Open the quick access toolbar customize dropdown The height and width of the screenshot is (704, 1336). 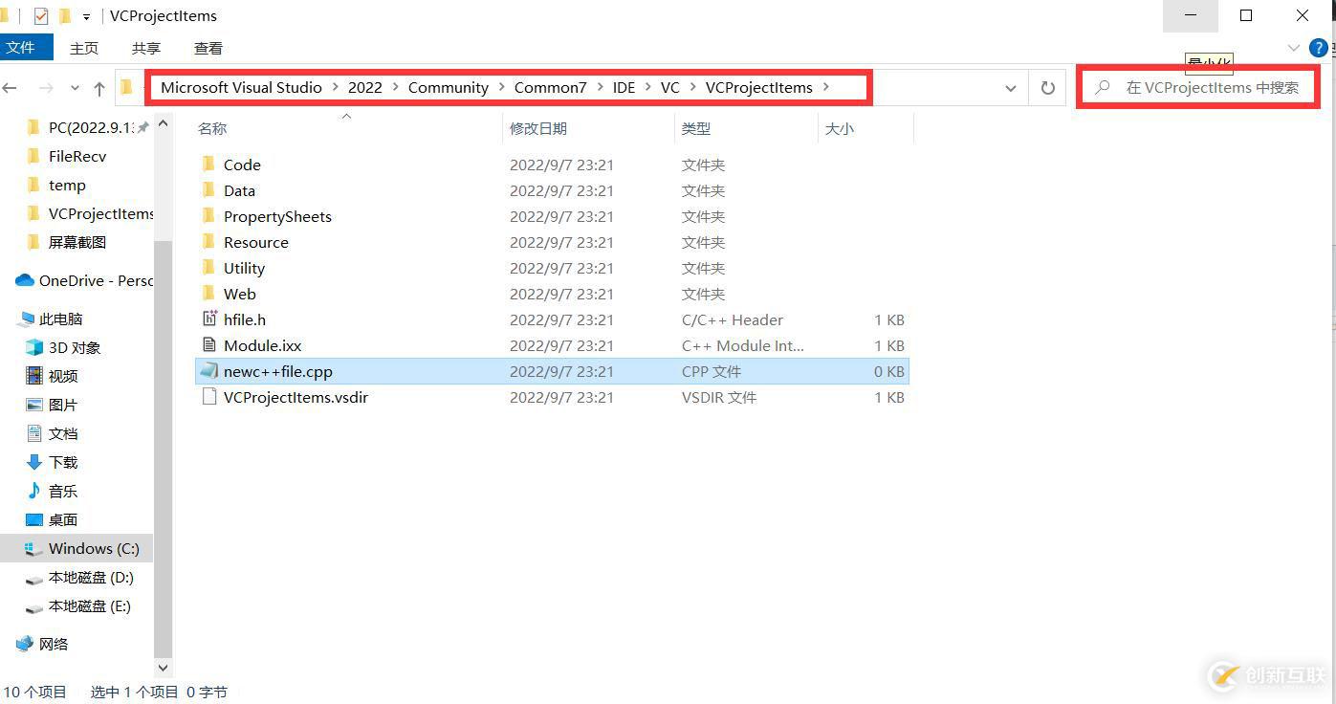click(x=86, y=16)
